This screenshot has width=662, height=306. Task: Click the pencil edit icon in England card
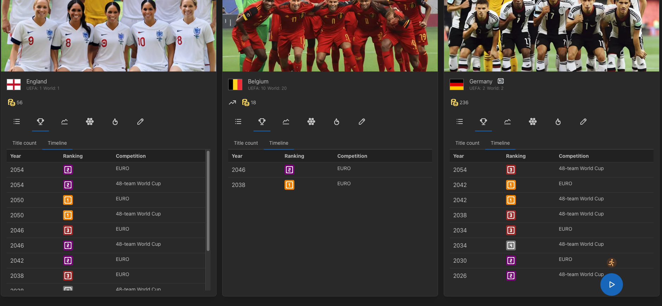[140, 121]
